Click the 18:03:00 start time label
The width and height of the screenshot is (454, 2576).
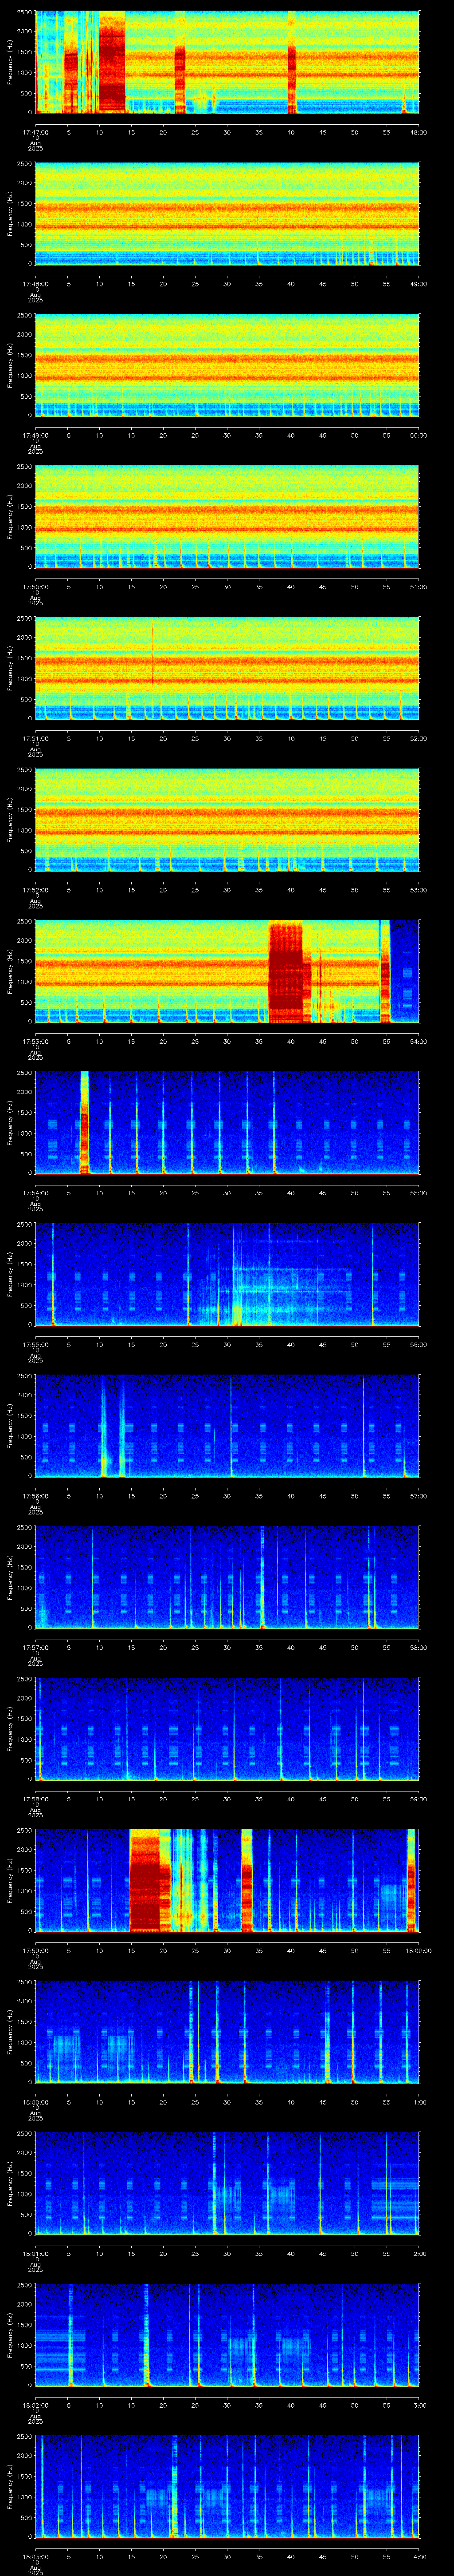pyautogui.click(x=35, y=2556)
